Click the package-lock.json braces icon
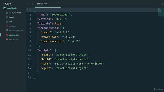The height and width of the screenshot is (92, 164). [7, 30]
